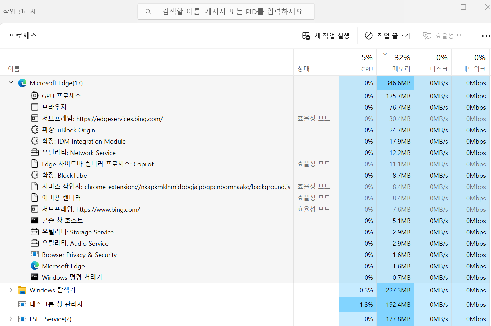Sort by the CPU column header

[x=358, y=62]
